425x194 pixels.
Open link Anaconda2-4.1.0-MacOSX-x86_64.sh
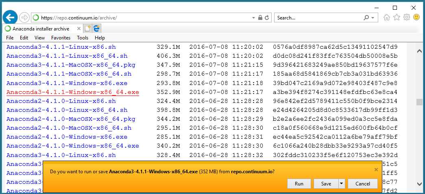pyautogui.click(x=69, y=128)
